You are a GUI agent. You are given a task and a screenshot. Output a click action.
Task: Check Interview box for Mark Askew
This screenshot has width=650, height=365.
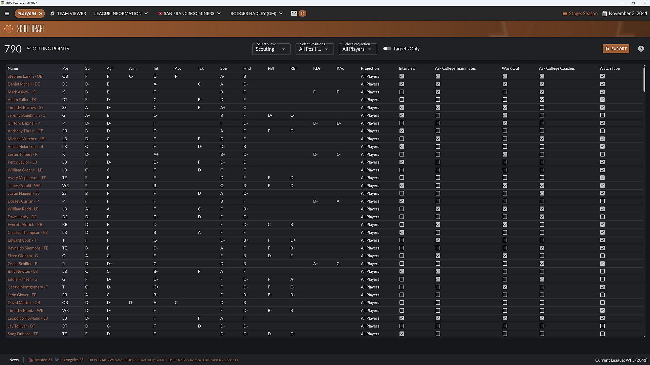pyautogui.click(x=402, y=92)
